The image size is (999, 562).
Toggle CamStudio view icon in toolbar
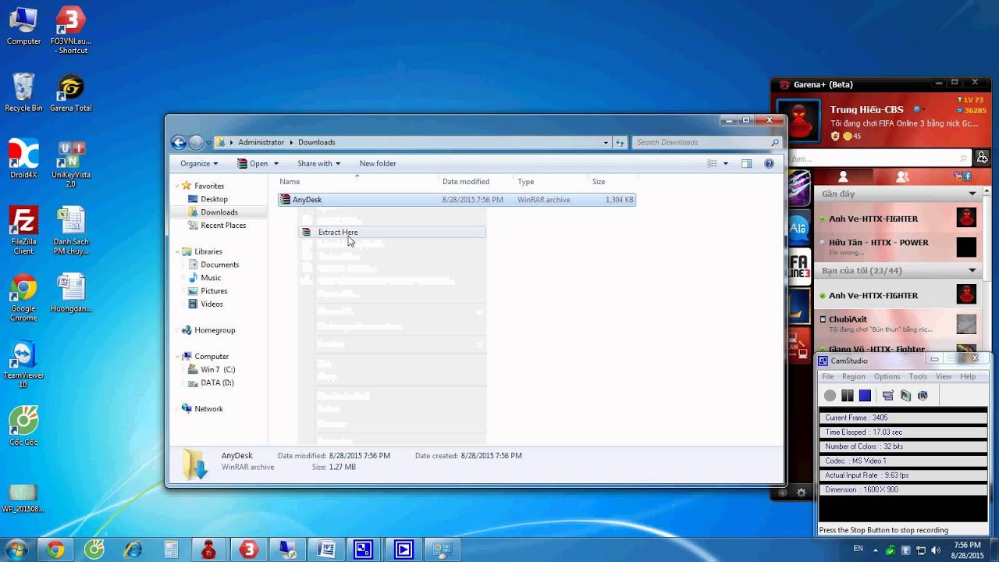coord(887,396)
